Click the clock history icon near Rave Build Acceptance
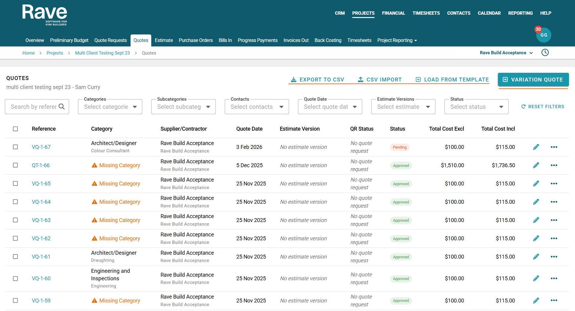This screenshot has width=575, height=311. (x=545, y=53)
